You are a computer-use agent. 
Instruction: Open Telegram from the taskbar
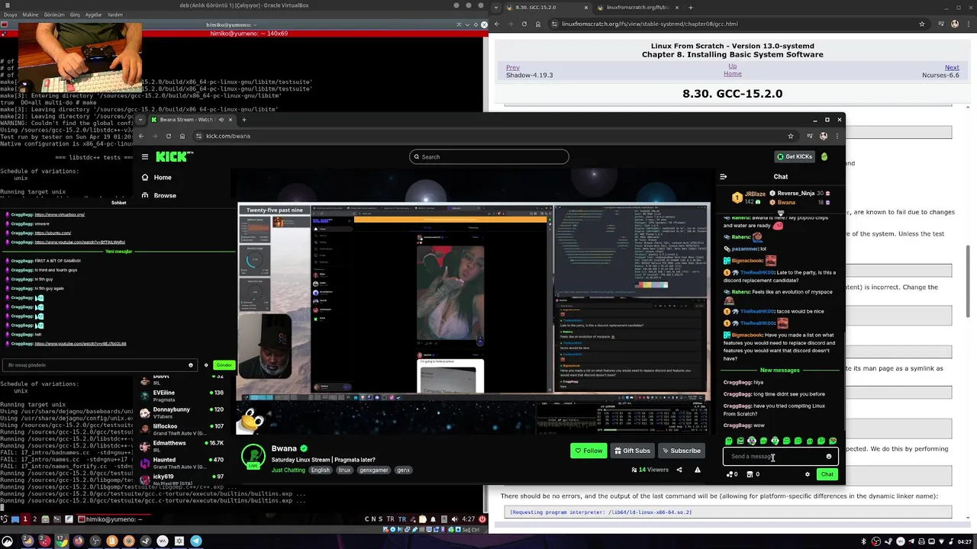(x=196, y=541)
